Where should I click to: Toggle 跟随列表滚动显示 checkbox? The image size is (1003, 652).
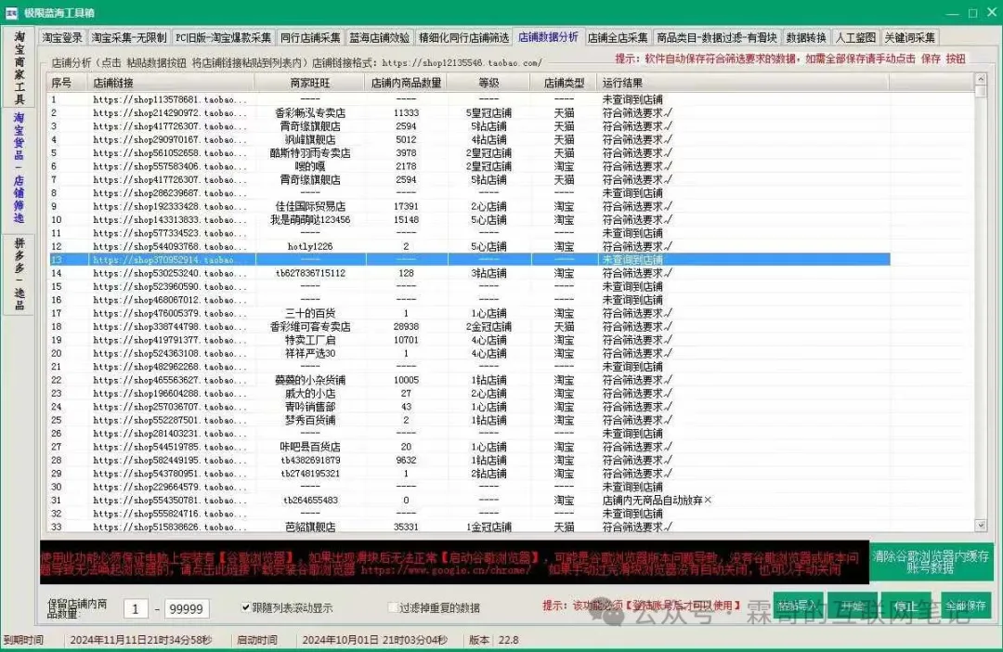click(246, 608)
